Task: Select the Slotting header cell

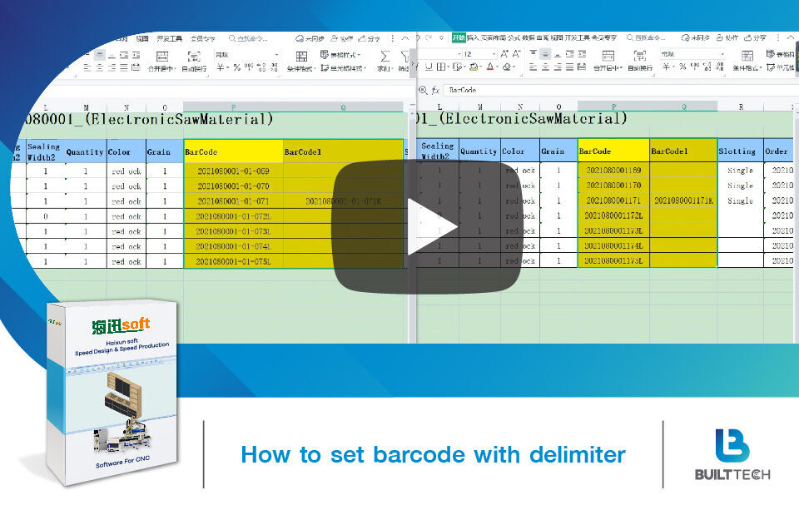Action: [x=741, y=151]
